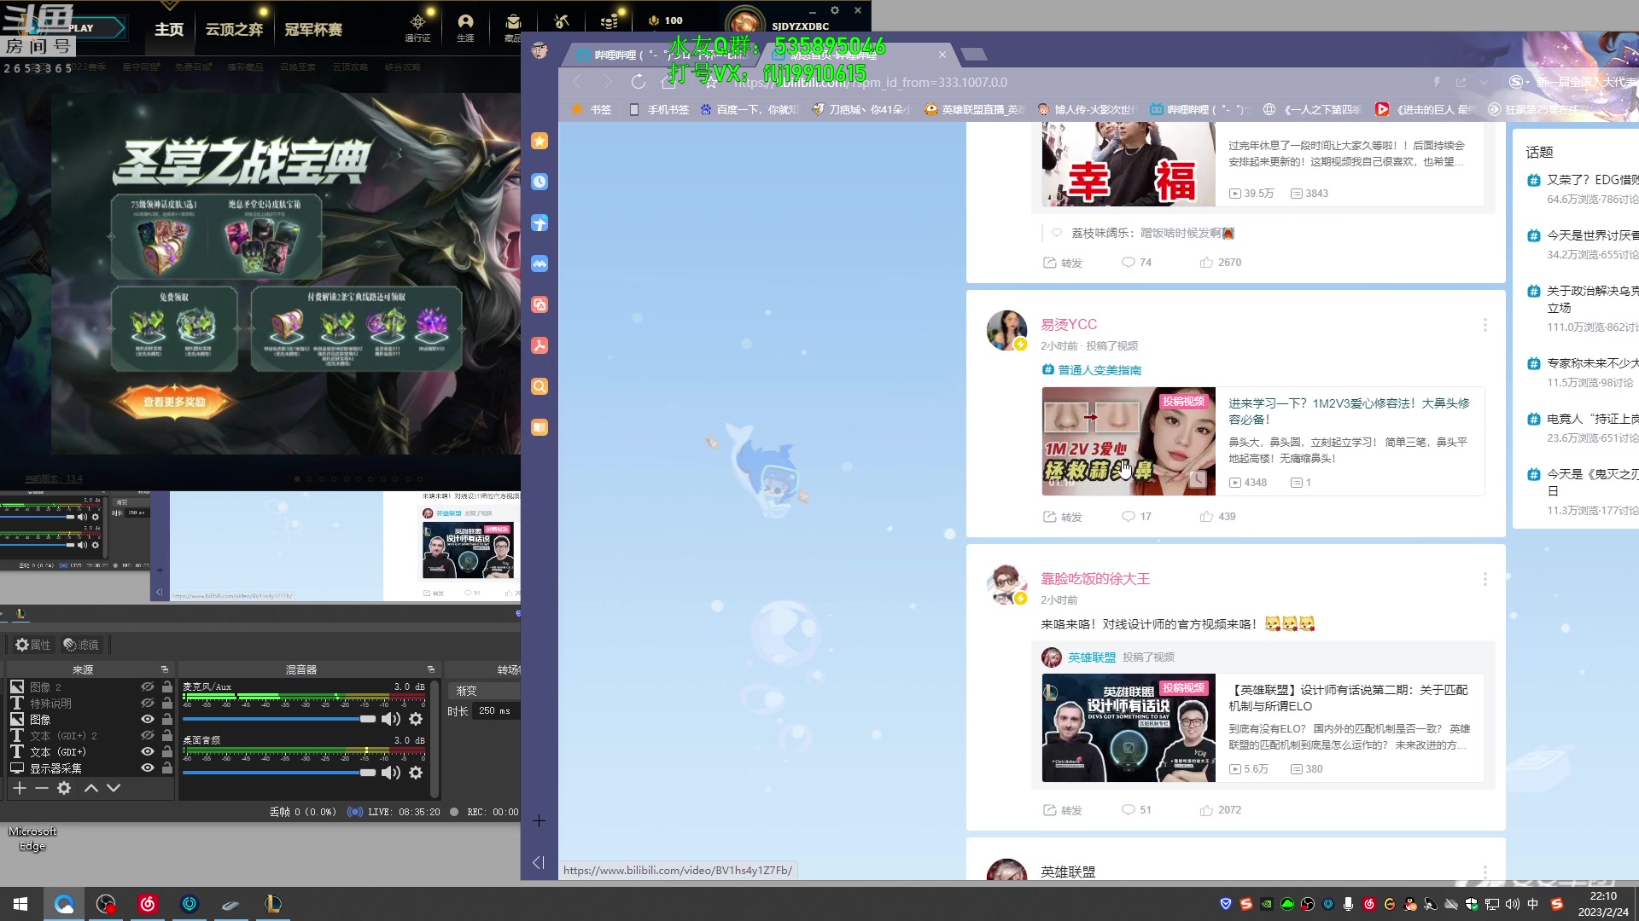Go back using the browser back arrow
1639x921 pixels.
tap(577, 82)
